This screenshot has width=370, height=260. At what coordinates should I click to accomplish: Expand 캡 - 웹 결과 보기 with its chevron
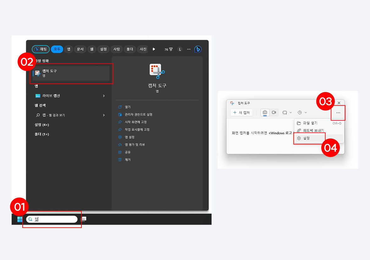(103, 115)
